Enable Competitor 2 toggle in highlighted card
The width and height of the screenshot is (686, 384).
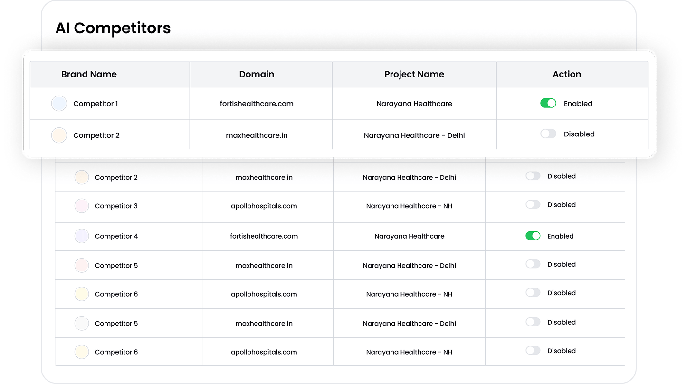tap(548, 134)
